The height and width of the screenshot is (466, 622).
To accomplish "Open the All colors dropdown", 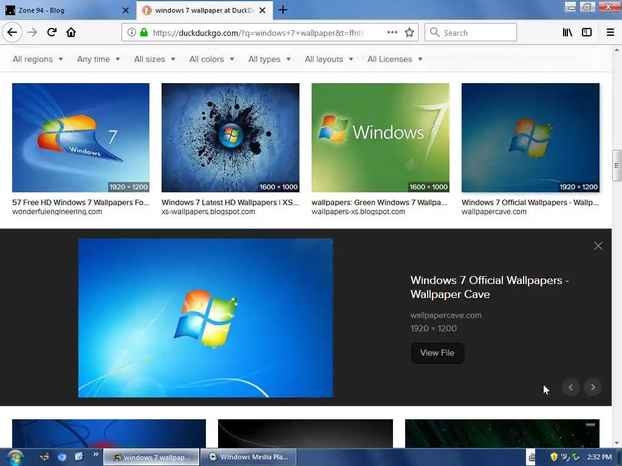I will click(x=212, y=59).
